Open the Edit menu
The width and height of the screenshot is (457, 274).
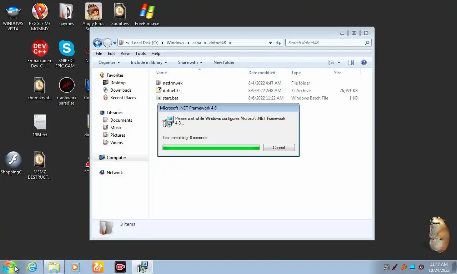[111, 54]
